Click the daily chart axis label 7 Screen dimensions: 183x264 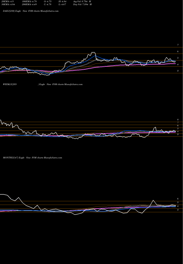(x=178, y=45)
